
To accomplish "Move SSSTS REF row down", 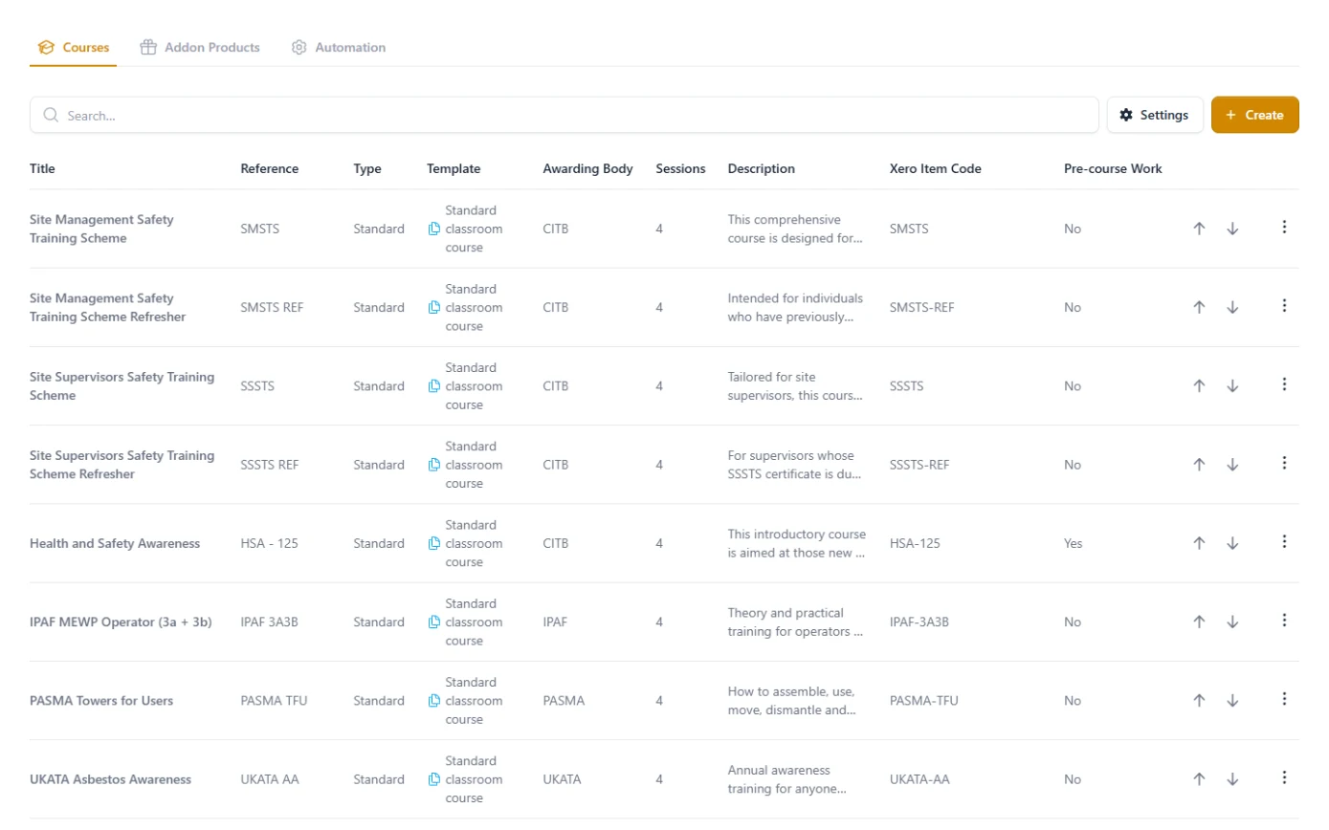I will [1232, 464].
